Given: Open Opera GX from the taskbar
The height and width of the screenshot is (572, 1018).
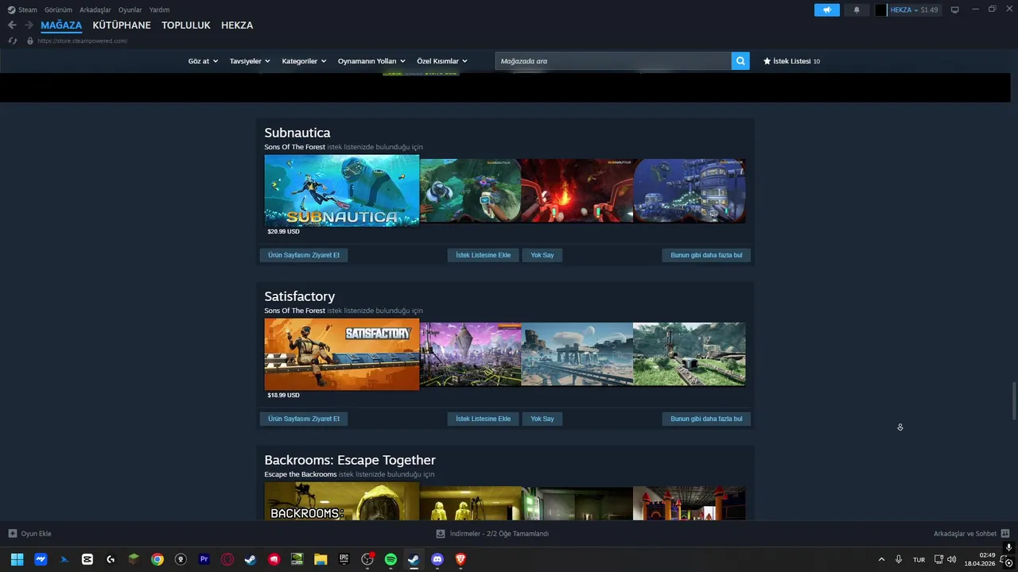Looking at the screenshot, I should click(227, 559).
